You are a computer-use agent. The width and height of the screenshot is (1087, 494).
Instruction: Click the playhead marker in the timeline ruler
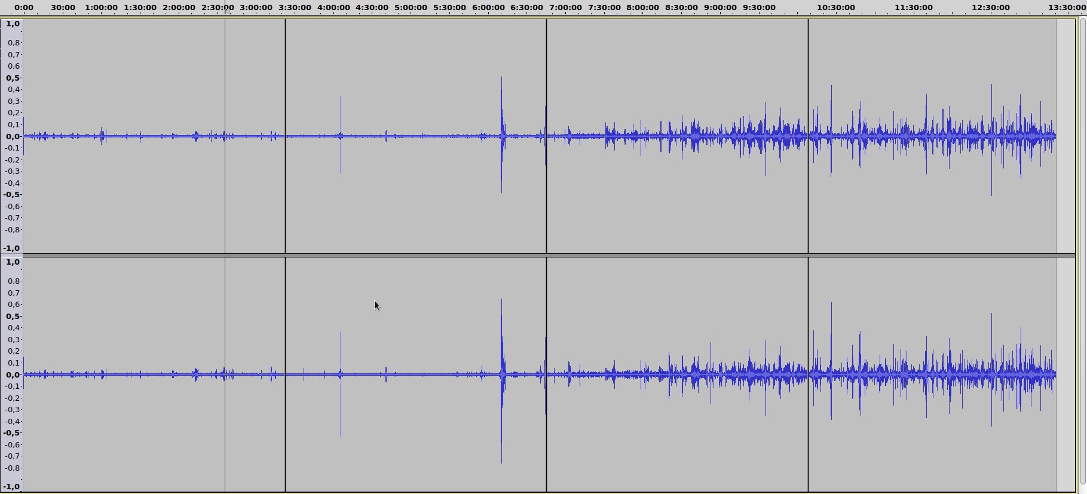226,8
